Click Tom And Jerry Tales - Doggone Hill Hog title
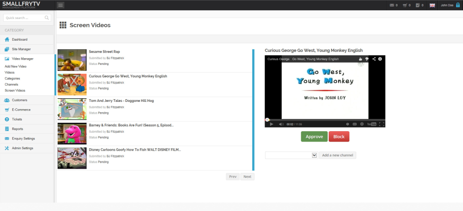 (121, 101)
